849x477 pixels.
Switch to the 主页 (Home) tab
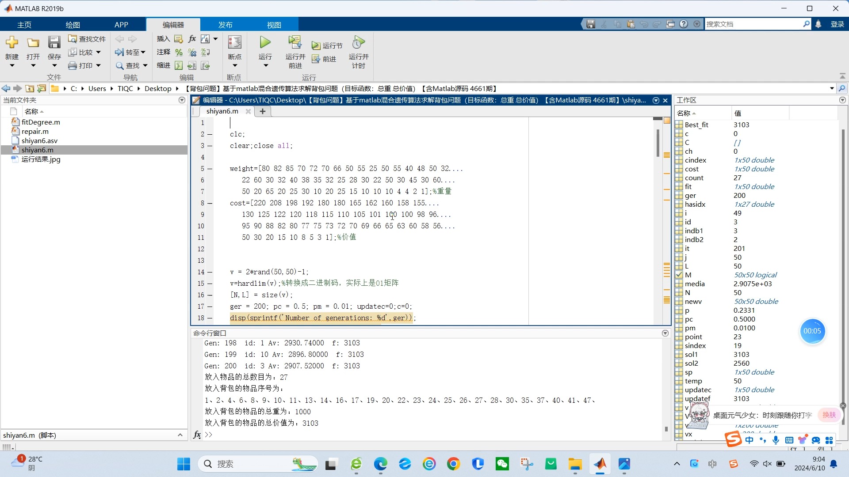tap(24, 25)
